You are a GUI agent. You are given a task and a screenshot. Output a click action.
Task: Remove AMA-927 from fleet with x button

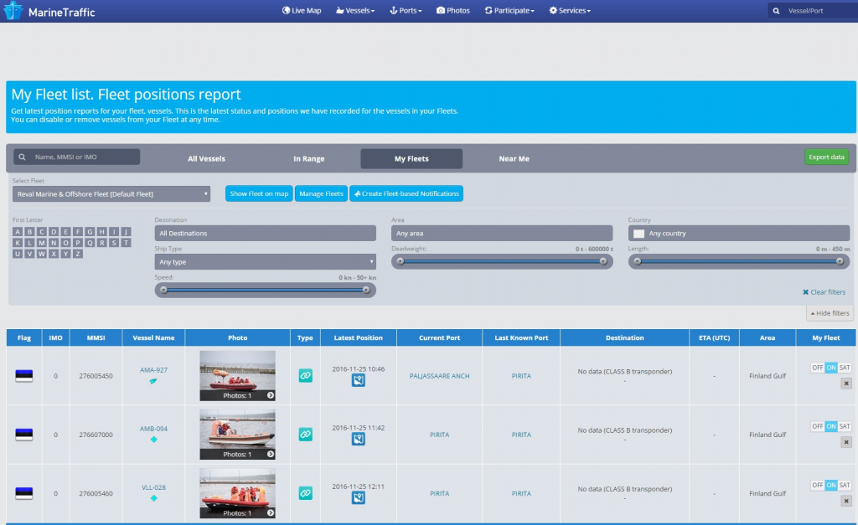coord(846,383)
